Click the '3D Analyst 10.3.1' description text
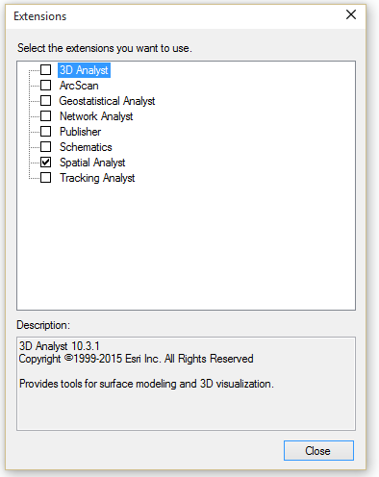This screenshot has width=379, height=477. (60, 346)
